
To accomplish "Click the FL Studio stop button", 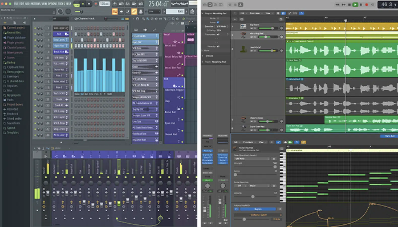I will pyautogui.click(x=89, y=4).
